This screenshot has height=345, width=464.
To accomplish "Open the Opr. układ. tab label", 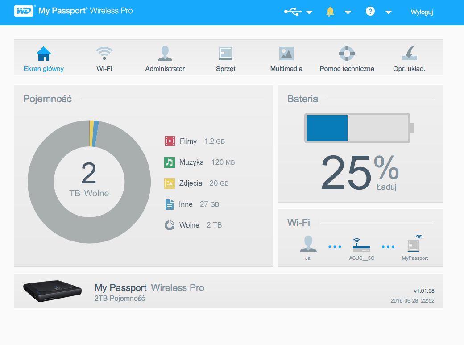I will click(x=409, y=69).
